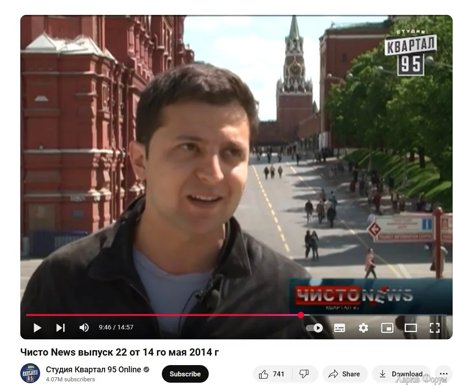
Task: Click the Квартал 95 channel avatar
Action: [30, 373]
